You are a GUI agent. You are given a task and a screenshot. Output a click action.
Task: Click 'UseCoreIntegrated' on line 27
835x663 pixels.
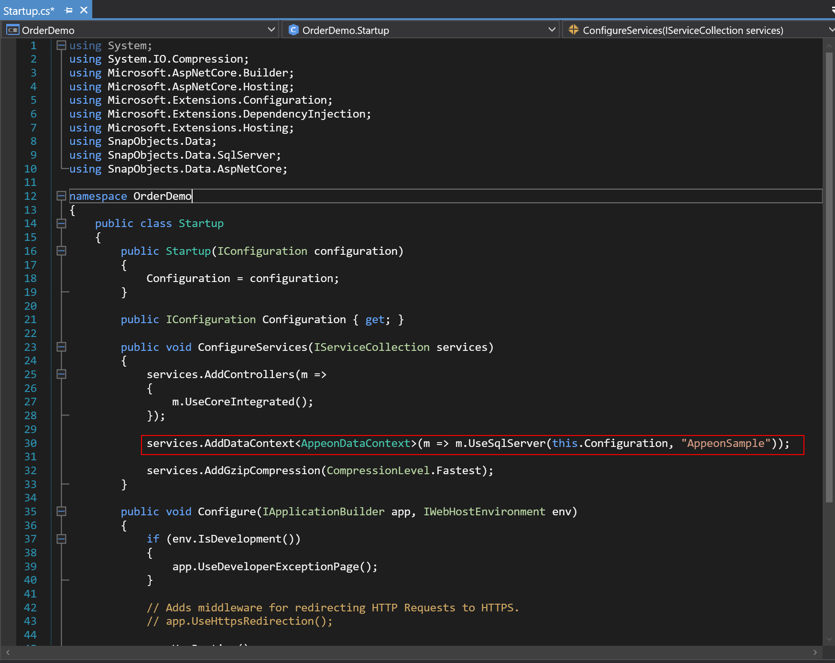[240, 402]
